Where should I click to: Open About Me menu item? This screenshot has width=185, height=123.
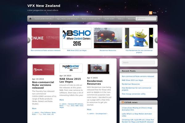click(132, 19)
